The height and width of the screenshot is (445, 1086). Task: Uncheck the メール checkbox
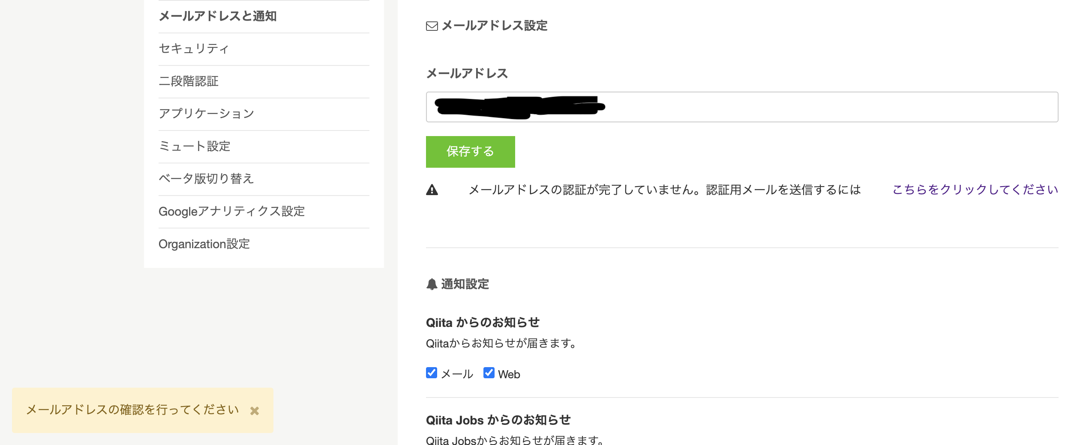[x=432, y=373]
